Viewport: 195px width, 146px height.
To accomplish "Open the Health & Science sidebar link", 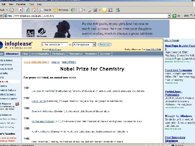I will 8,94.
